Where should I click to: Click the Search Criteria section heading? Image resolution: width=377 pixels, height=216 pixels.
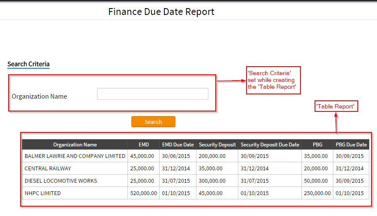[28, 64]
